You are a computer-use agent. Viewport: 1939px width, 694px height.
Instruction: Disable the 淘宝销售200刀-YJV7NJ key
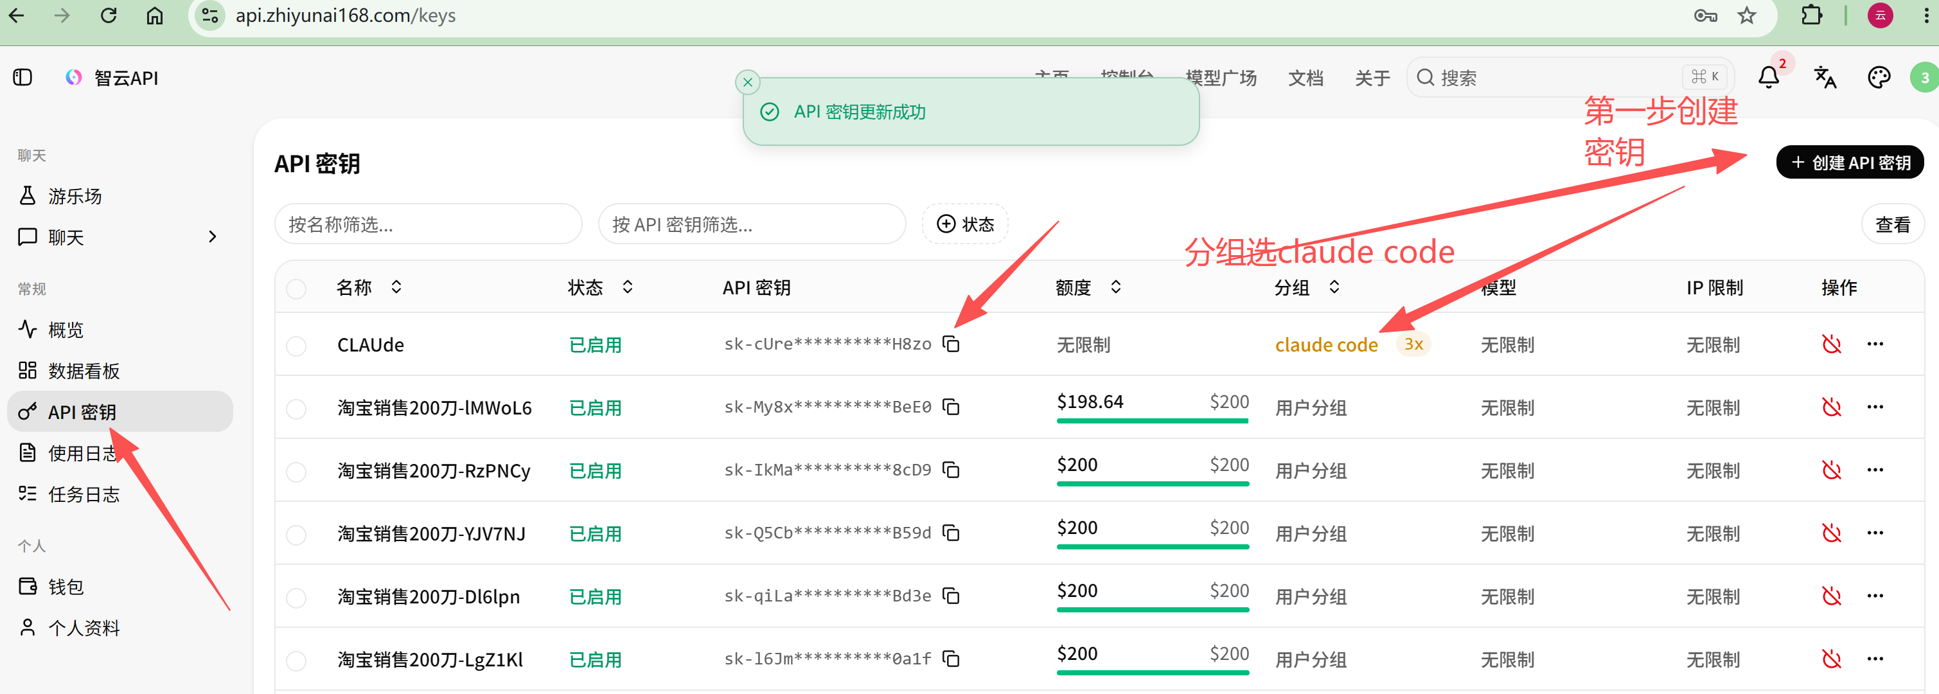tap(1831, 533)
